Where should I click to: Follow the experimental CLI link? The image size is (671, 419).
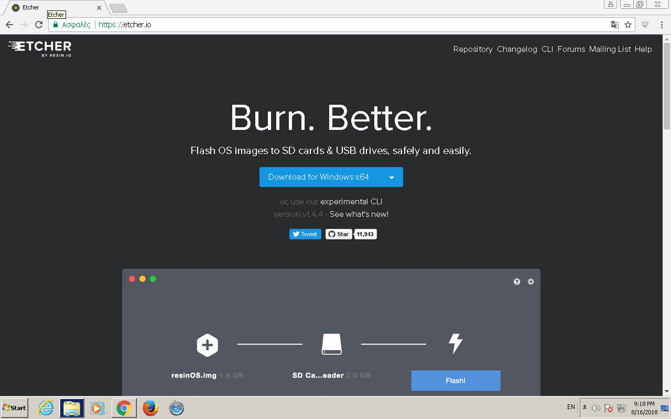coord(351,202)
